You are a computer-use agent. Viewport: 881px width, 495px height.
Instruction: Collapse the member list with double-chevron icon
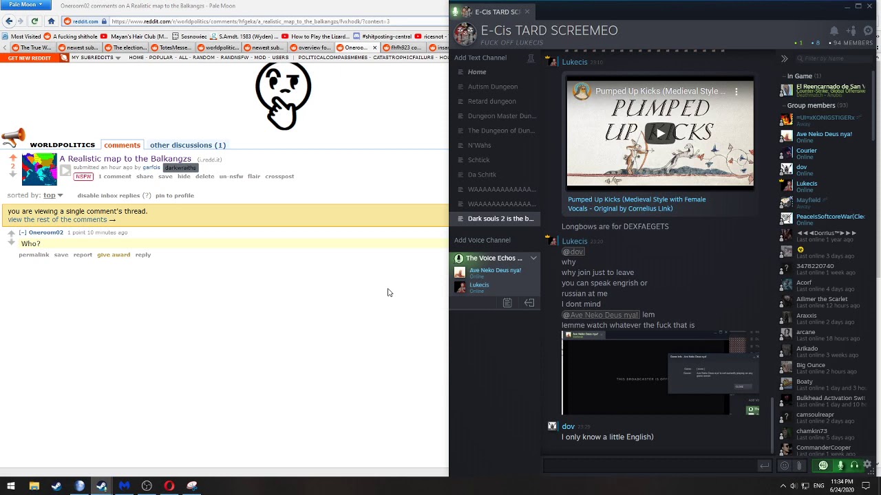coord(784,58)
